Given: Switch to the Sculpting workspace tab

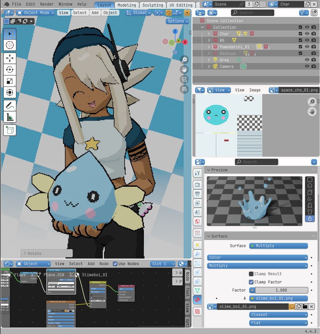Looking at the screenshot, I should tap(153, 5).
